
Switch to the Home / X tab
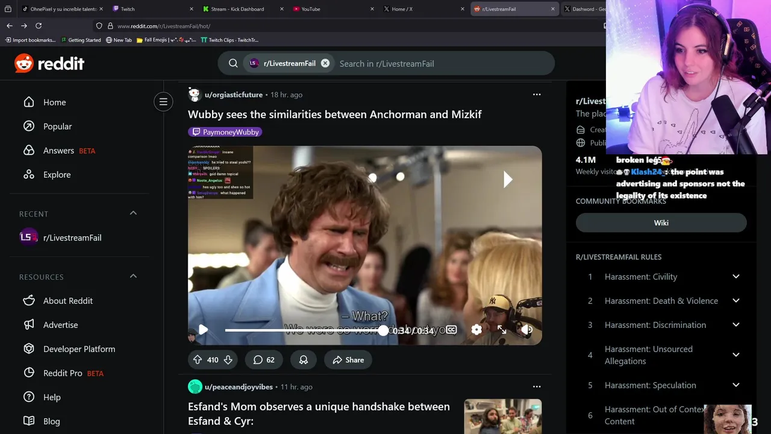(x=423, y=9)
